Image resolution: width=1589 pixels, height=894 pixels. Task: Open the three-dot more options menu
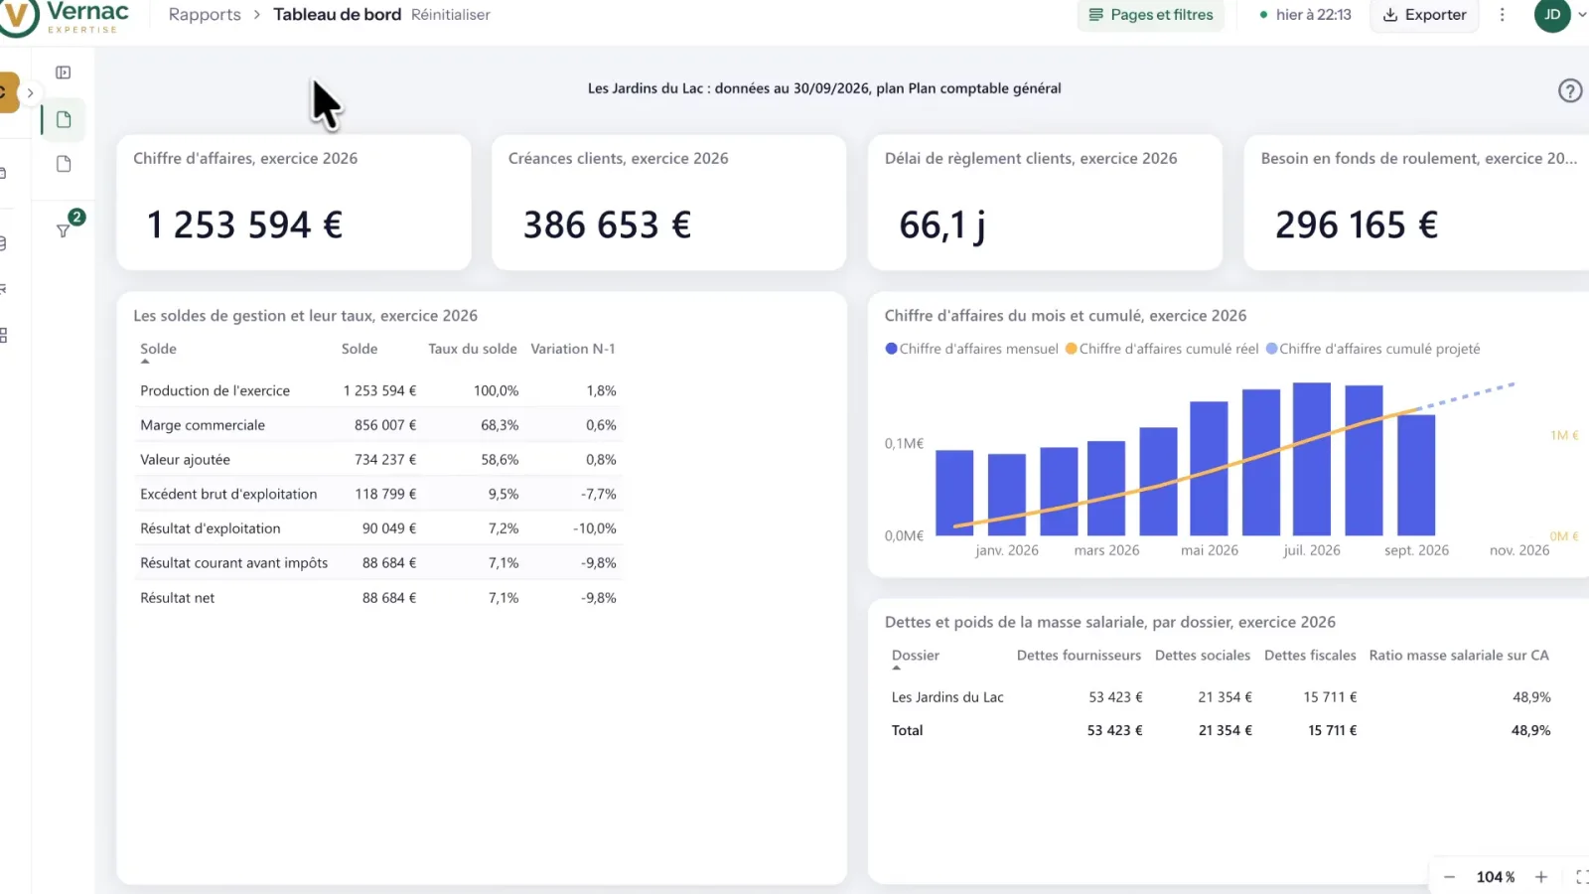tap(1502, 15)
